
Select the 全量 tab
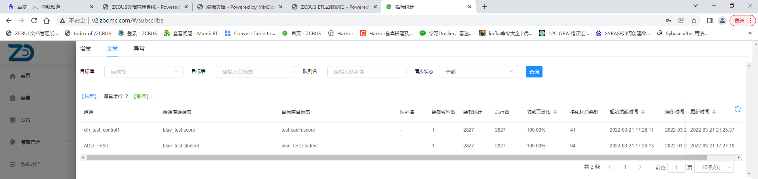coord(112,49)
